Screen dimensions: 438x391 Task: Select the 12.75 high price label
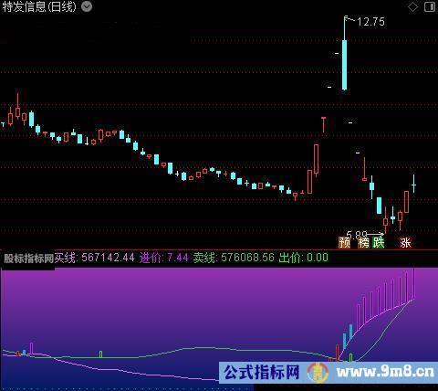tap(370, 22)
